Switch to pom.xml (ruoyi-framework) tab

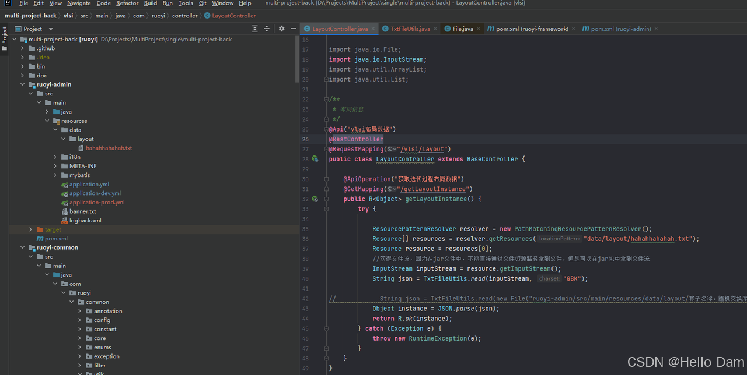coord(532,29)
